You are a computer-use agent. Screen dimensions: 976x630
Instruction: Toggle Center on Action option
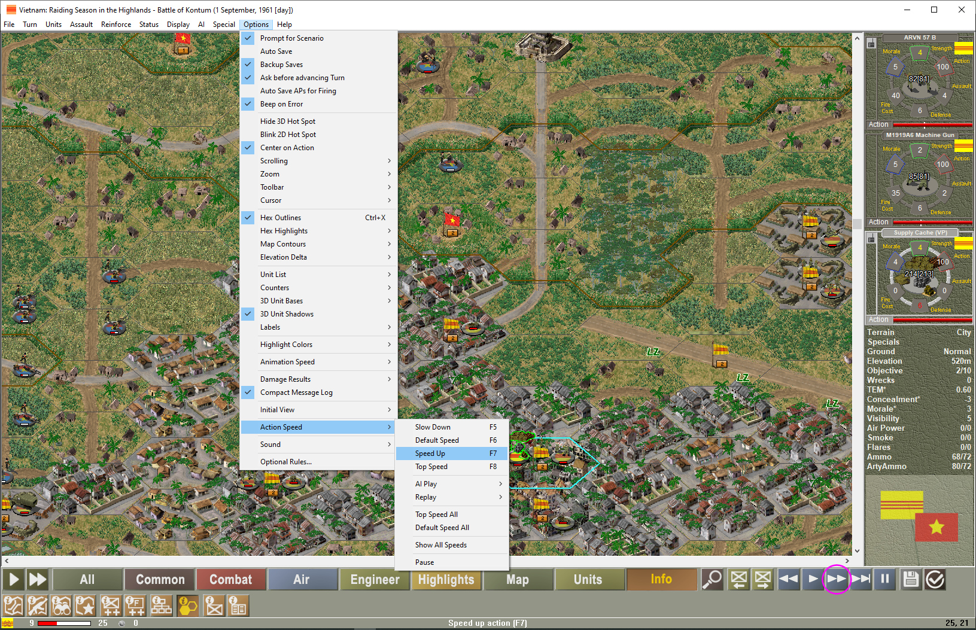pyautogui.click(x=318, y=148)
